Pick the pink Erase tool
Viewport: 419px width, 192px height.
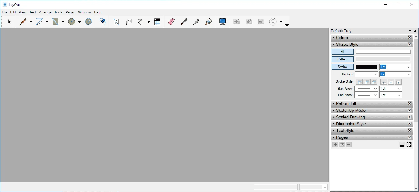[x=171, y=22]
